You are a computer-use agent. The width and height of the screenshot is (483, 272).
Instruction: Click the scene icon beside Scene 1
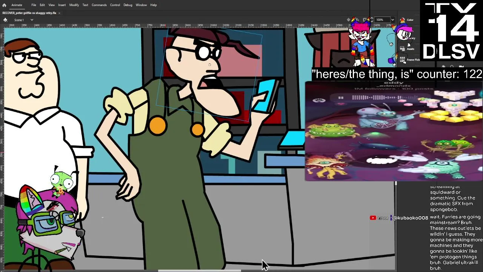[5, 20]
